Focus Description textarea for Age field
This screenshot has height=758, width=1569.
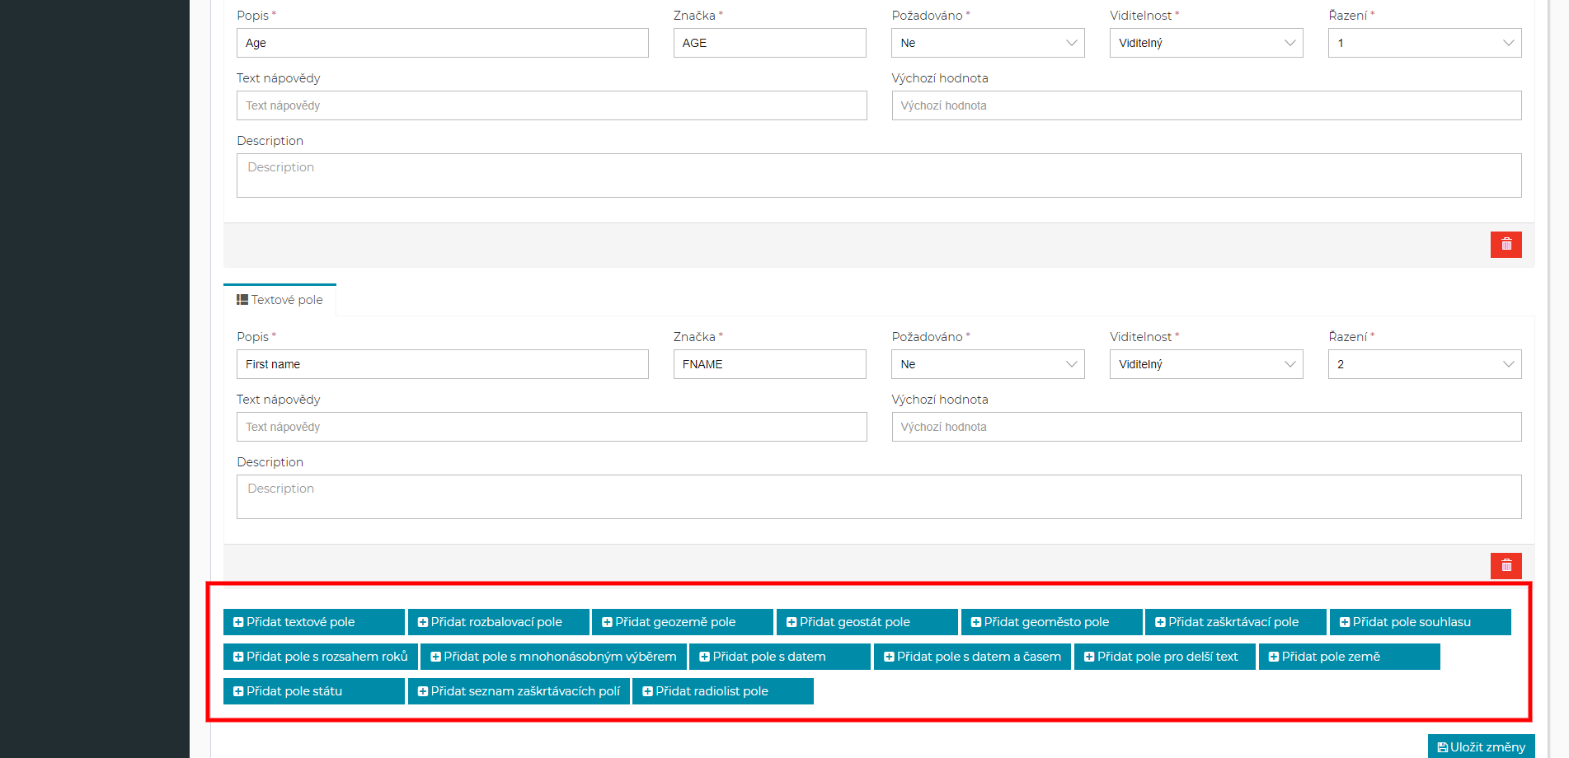point(879,175)
